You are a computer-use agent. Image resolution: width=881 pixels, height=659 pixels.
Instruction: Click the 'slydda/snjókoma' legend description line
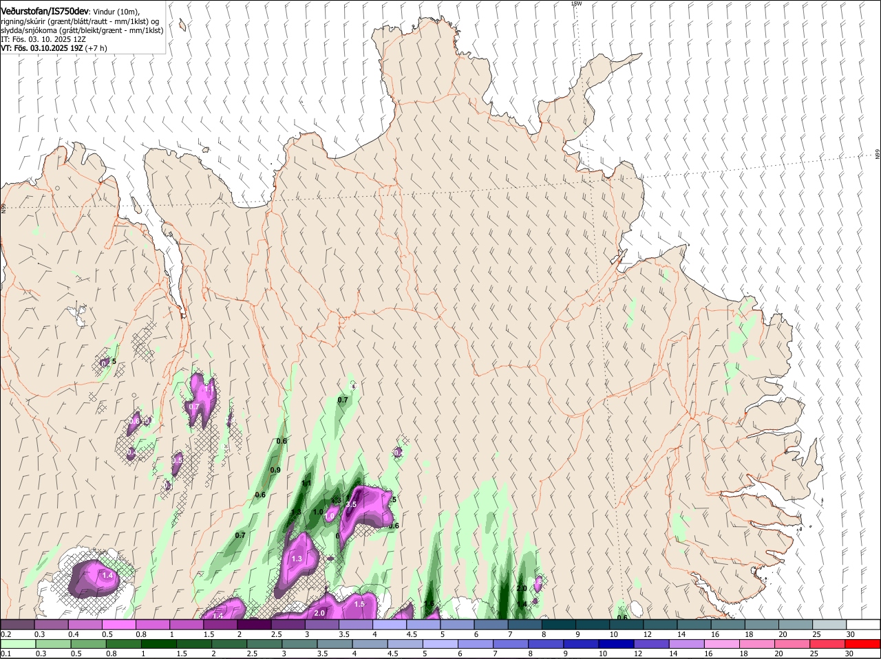(x=82, y=30)
